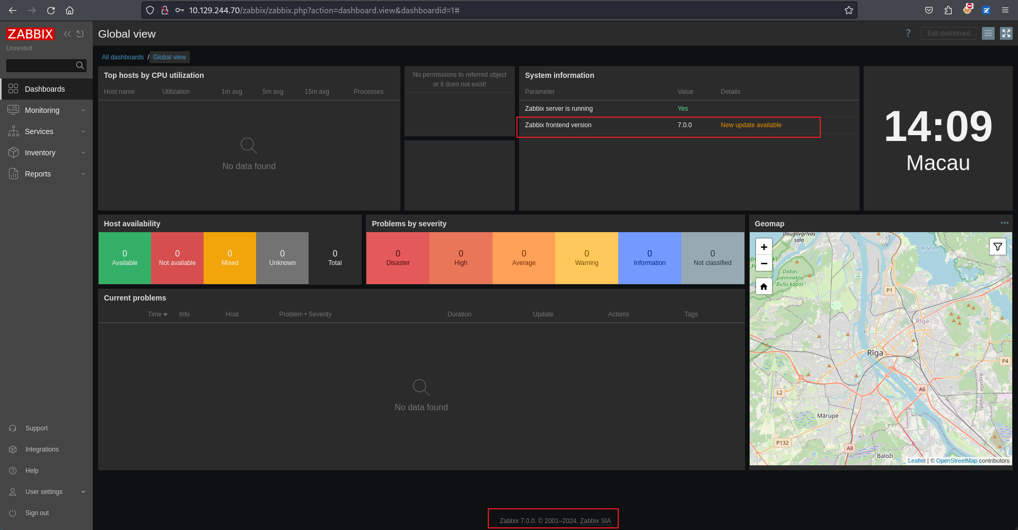Expand the User settings chevron

click(83, 492)
